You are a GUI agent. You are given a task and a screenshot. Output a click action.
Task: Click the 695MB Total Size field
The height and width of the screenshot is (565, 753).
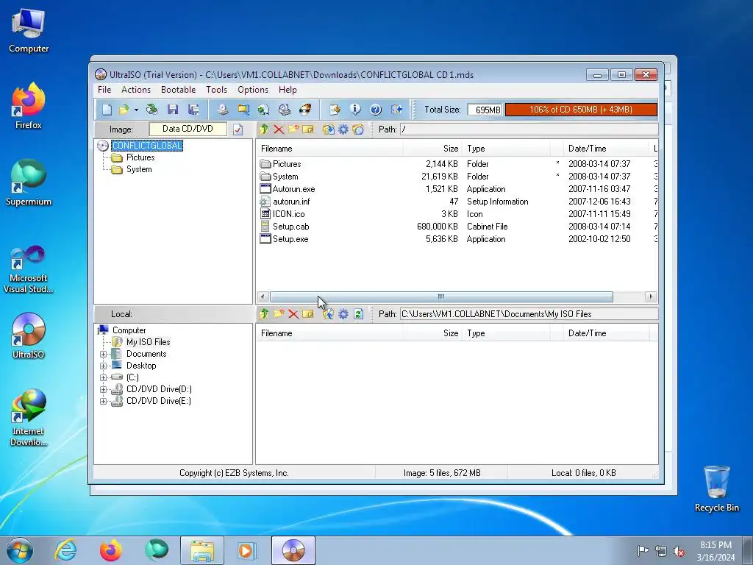coord(485,110)
